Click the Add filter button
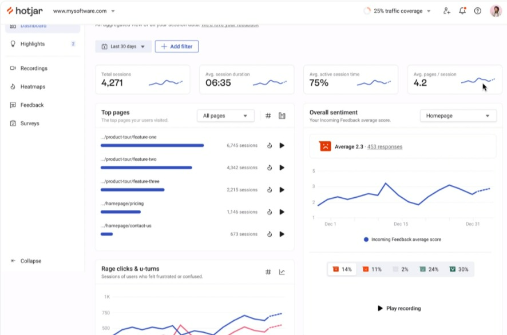The image size is (507, 335). coord(177,46)
